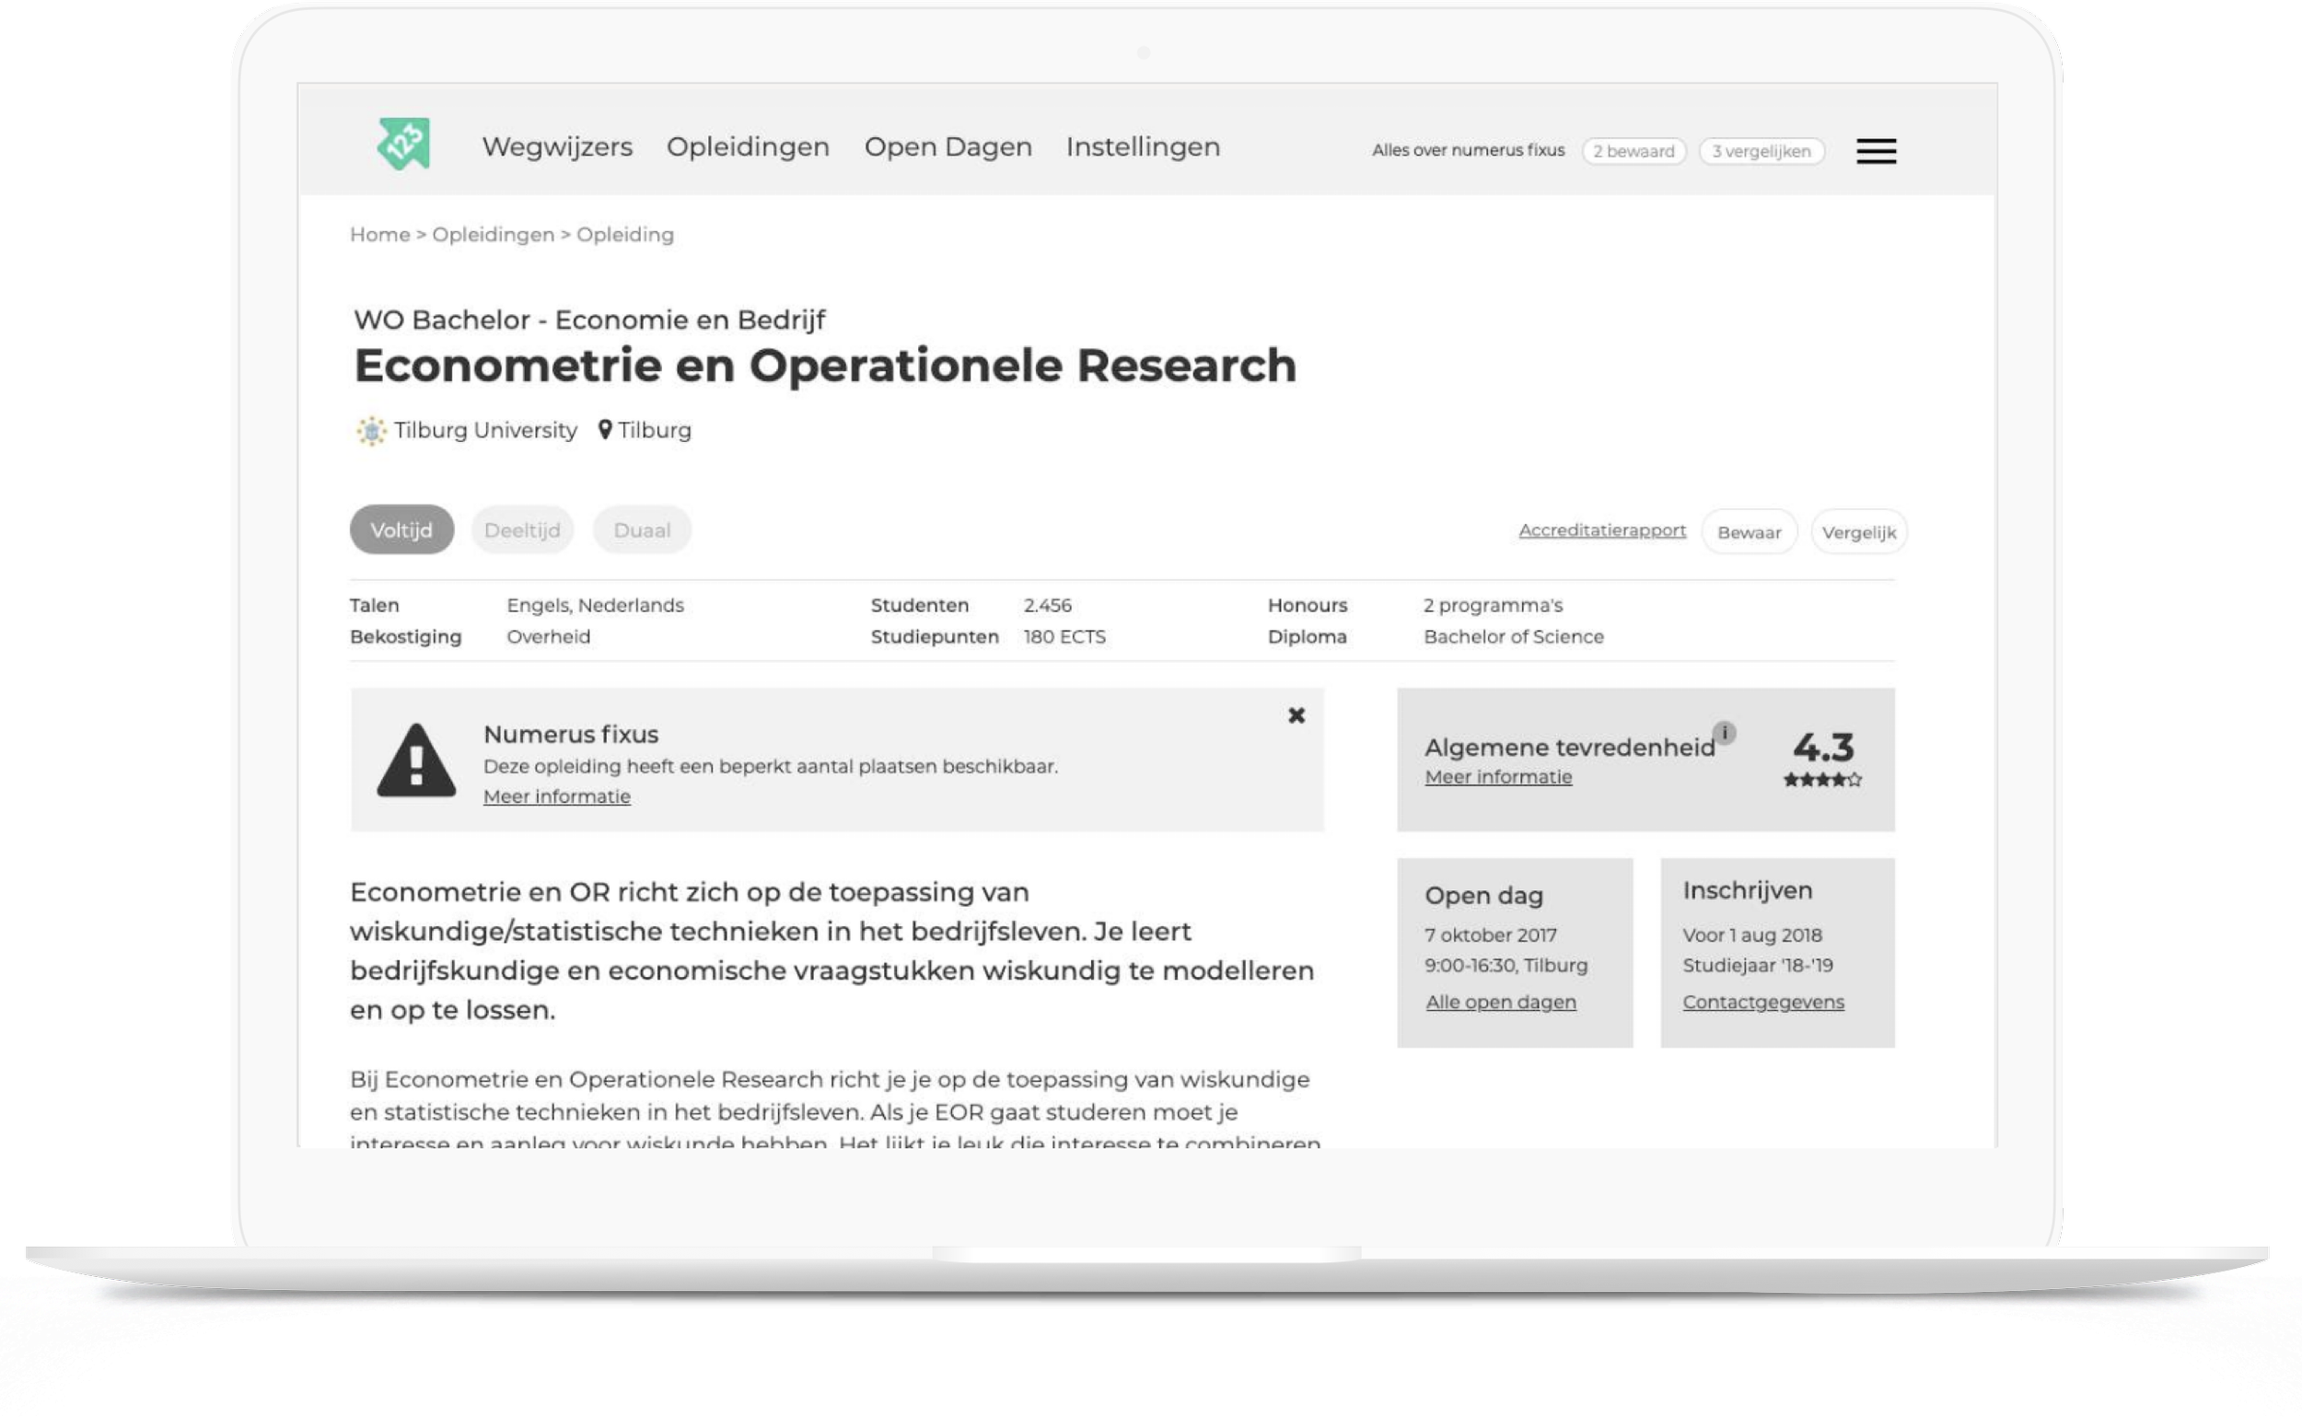The height and width of the screenshot is (1417, 2302).
Task: Open the Alle open dagen link
Action: point(1501,1002)
